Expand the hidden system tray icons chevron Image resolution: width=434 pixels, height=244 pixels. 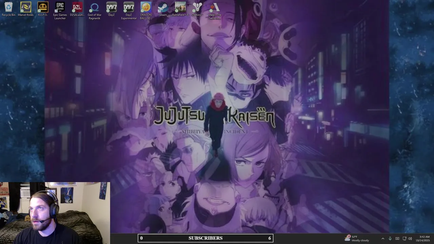pos(383,239)
